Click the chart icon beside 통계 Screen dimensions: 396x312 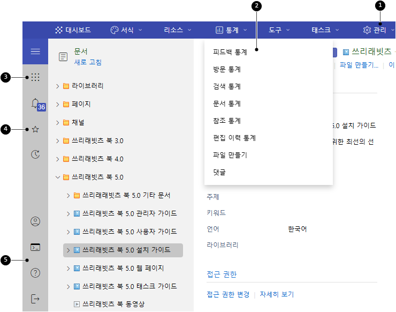pos(219,30)
